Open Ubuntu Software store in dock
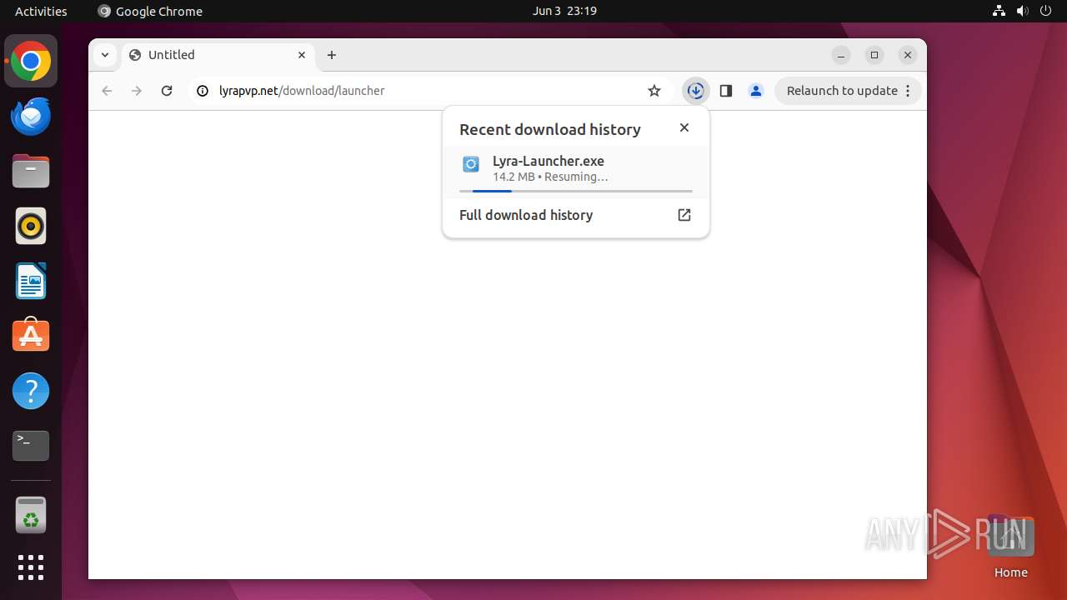Viewport: 1067px width, 600px height. (x=31, y=336)
